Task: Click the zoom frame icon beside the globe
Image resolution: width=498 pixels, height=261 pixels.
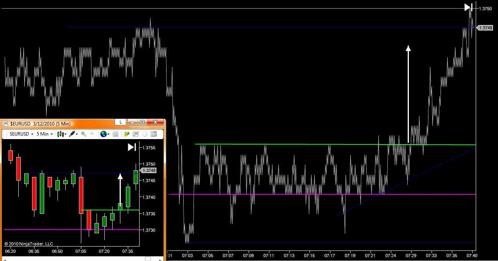Action: [x=115, y=134]
